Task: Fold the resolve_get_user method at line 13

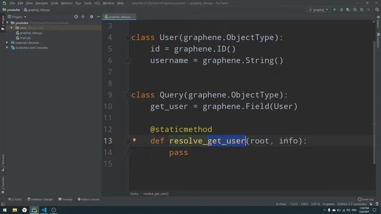Action: [128, 141]
